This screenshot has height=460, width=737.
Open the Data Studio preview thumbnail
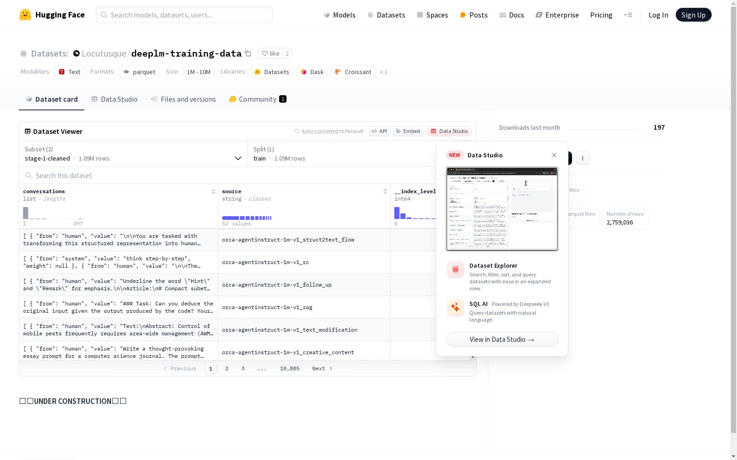[502, 209]
